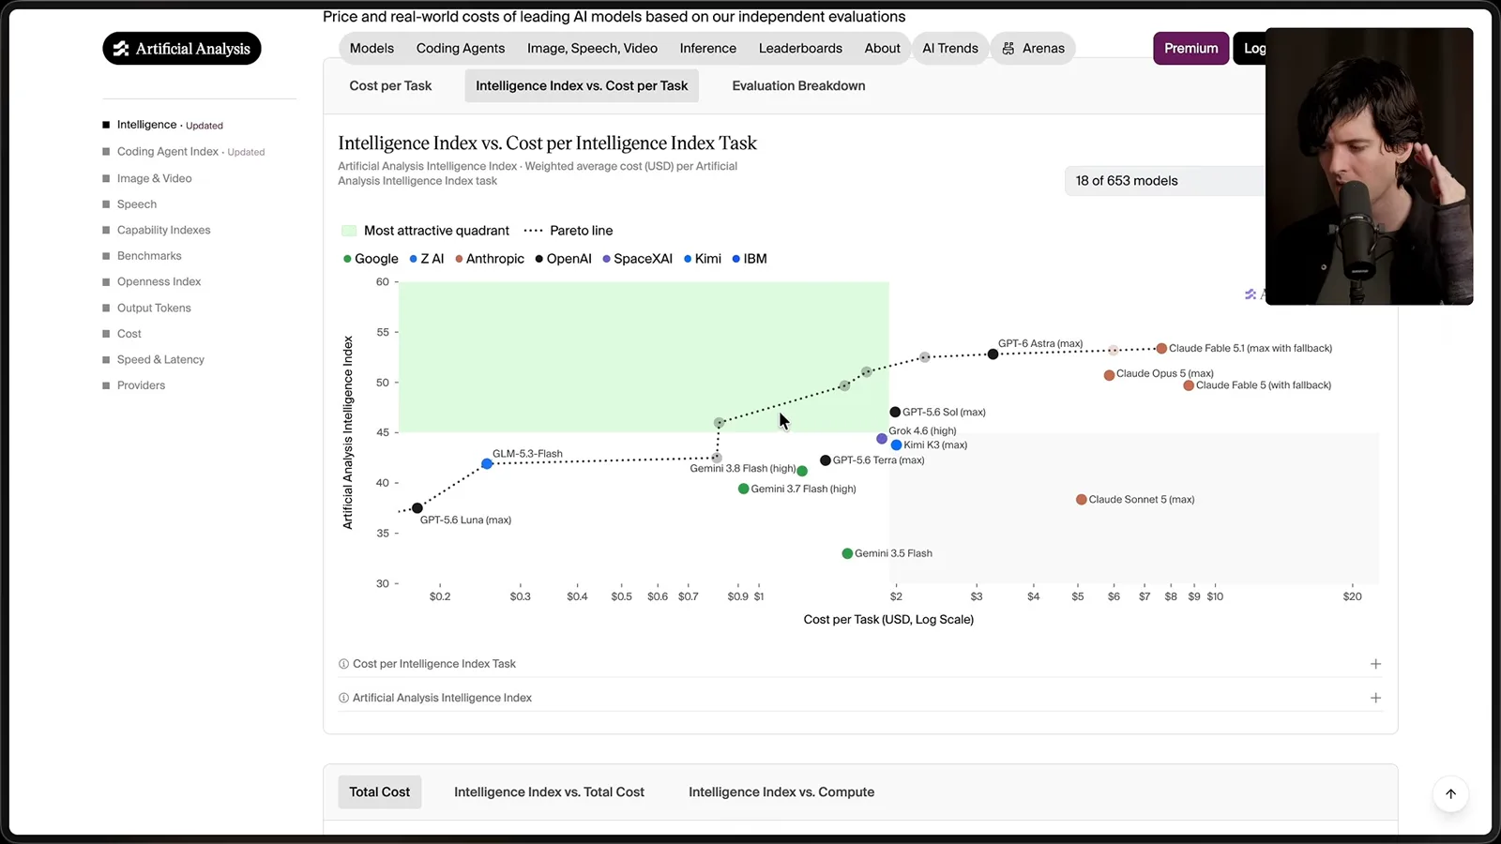The image size is (1501, 844).
Task: Click the GPT-5.6 Luna (max) data point
Action: (417, 508)
